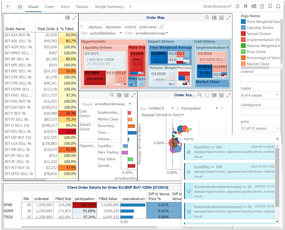This screenshot has width=285, height=230.
Task: Export dashboard using the PDF icon
Action: pyautogui.click(x=262, y=6)
